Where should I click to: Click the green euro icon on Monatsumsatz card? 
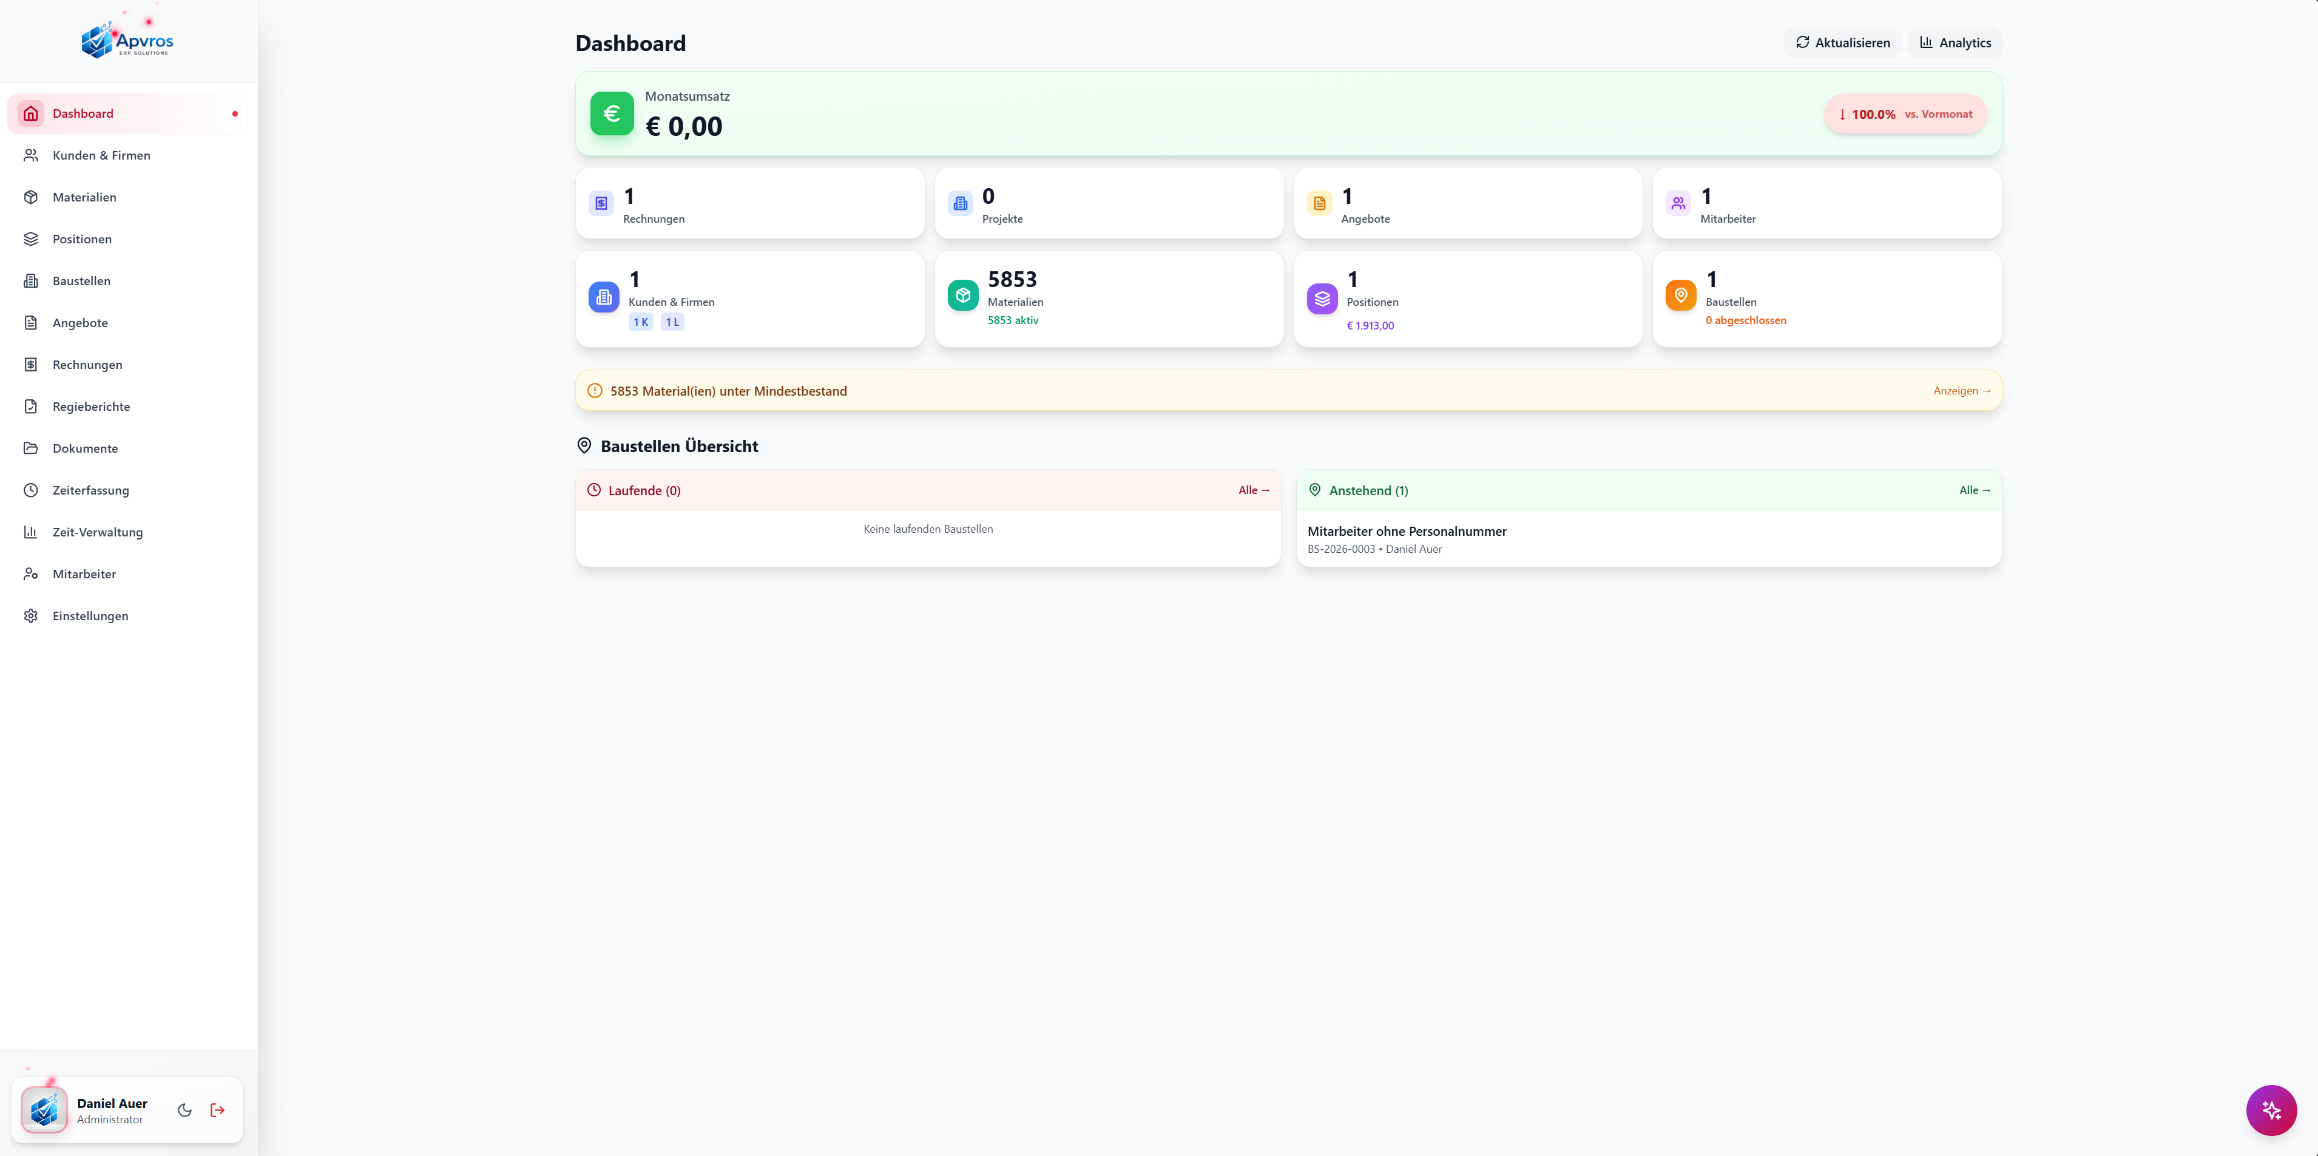(612, 113)
